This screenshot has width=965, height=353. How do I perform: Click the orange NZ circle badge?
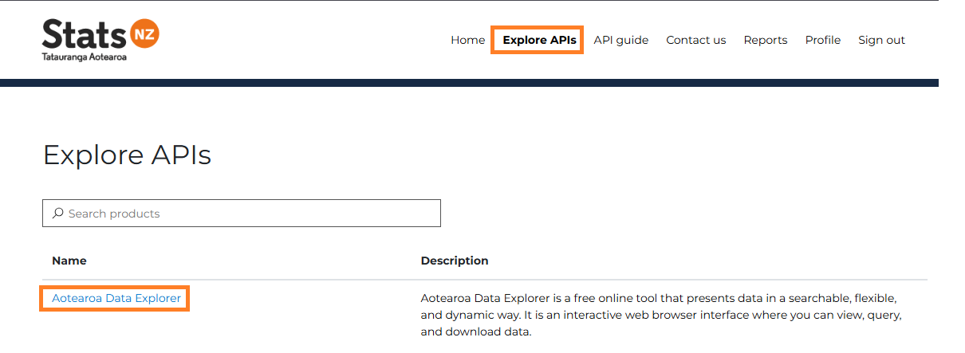click(144, 33)
